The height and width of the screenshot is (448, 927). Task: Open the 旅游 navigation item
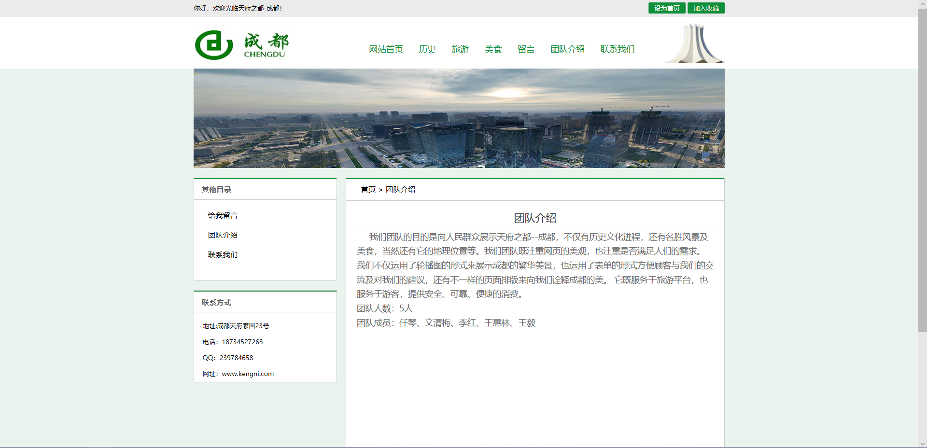(460, 49)
